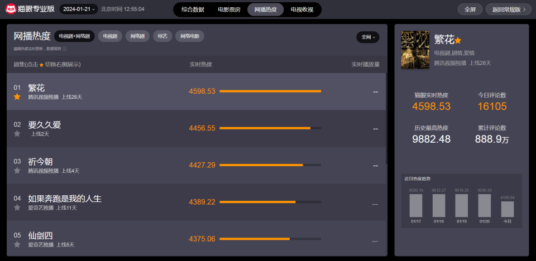Click the 累计评论数 value 888.9万

point(492,139)
